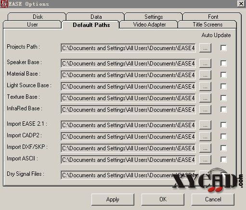
Task: Focus the Dry Signal Files path field
Action: (x=128, y=175)
